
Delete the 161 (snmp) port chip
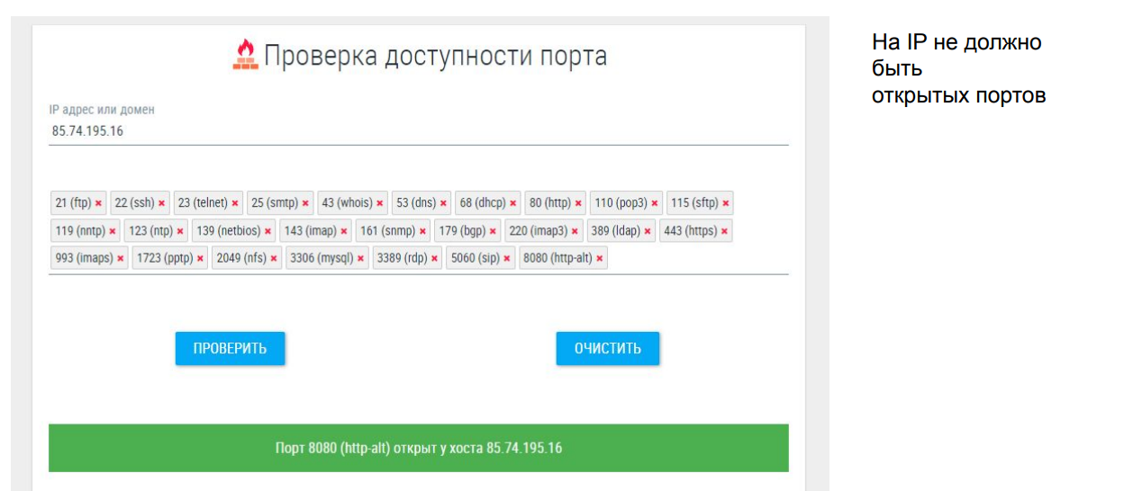(x=422, y=231)
